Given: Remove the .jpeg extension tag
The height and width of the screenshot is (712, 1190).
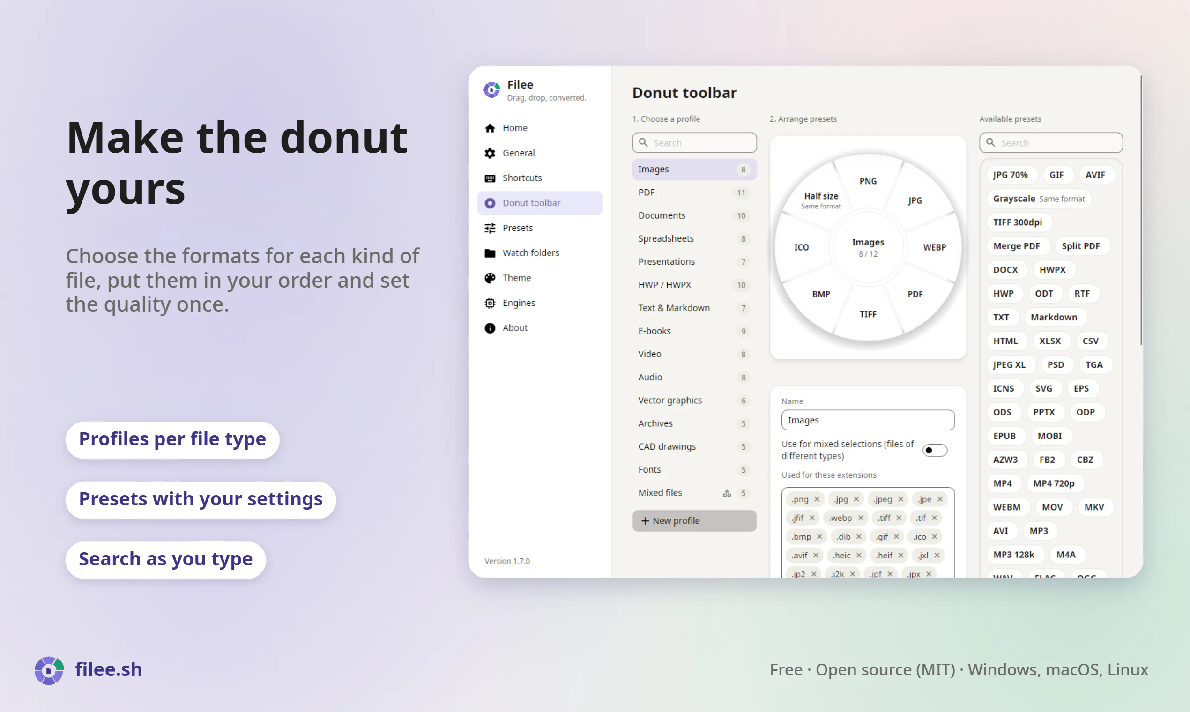Looking at the screenshot, I should click(900, 499).
